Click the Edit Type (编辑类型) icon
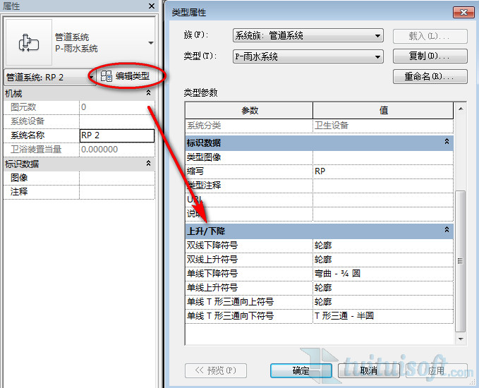The height and width of the screenshot is (388, 479). 107,76
